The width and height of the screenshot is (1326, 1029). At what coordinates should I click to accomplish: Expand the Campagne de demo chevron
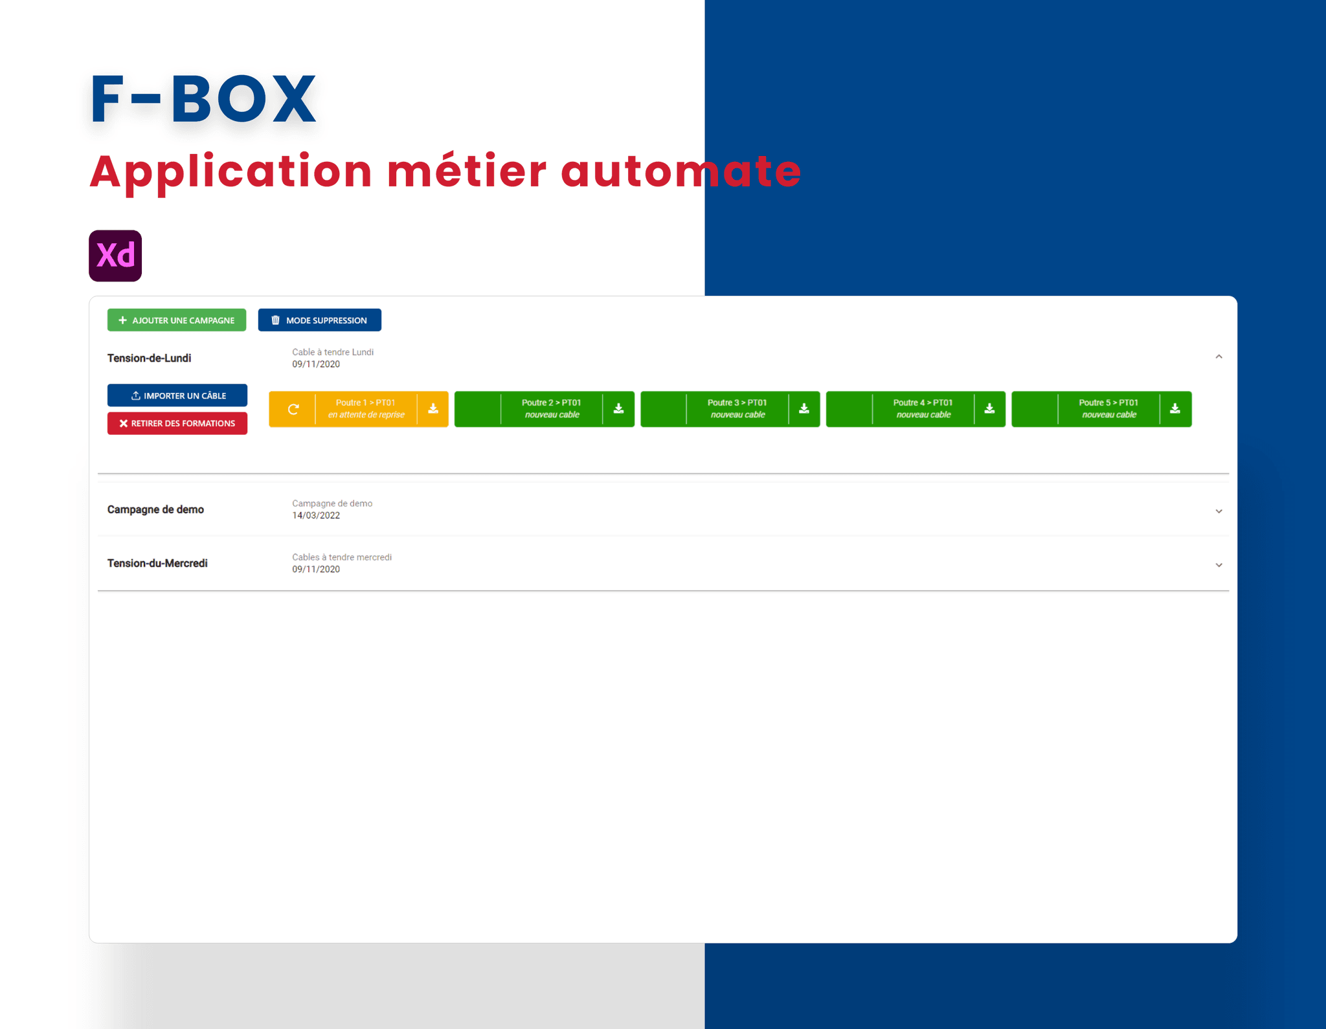click(x=1219, y=511)
